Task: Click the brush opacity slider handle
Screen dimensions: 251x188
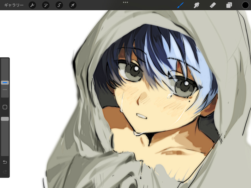Action: coord(5,119)
